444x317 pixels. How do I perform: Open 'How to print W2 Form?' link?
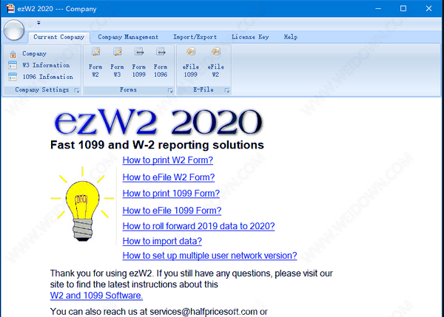168,160
